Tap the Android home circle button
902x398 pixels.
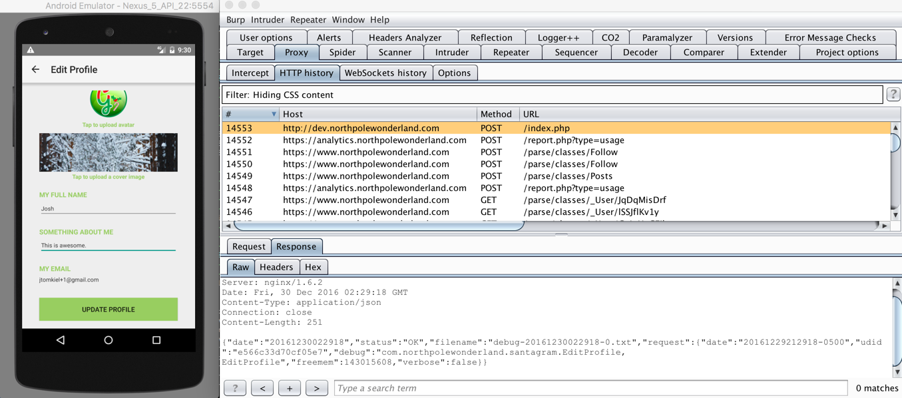tap(109, 340)
